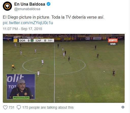
Task: Click the 731 likes count
Action: click(11, 107)
